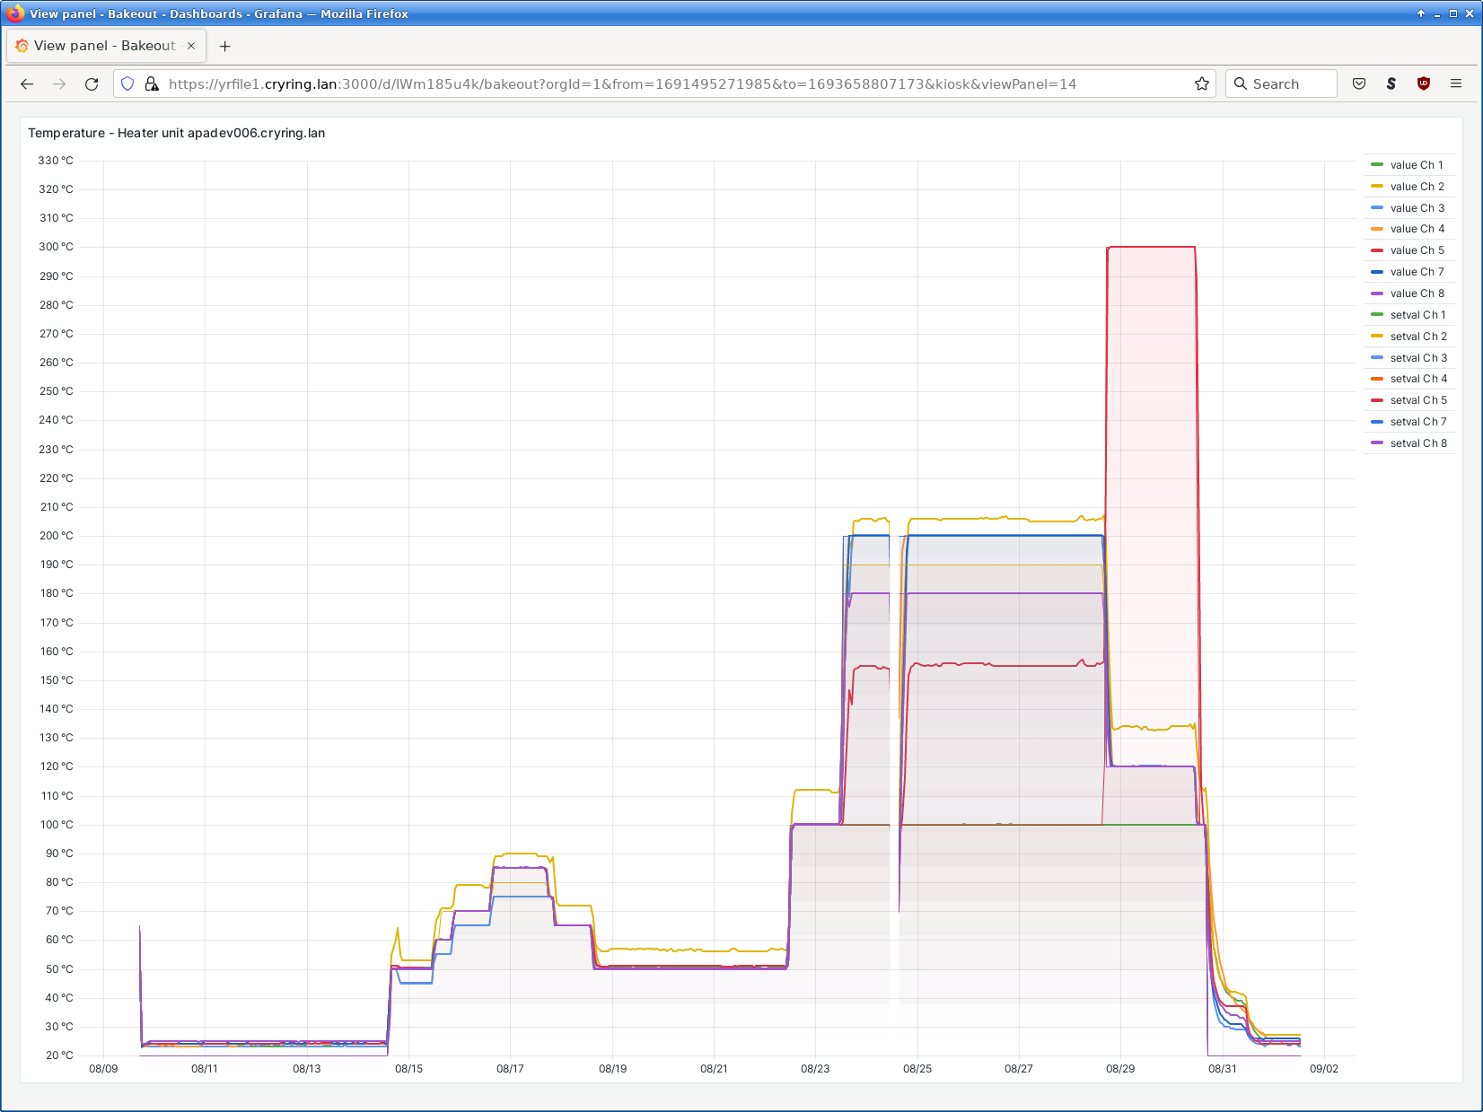The height and width of the screenshot is (1112, 1483).
Task: Open the Firefox hamburger application menu
Action: [1456, 83]
